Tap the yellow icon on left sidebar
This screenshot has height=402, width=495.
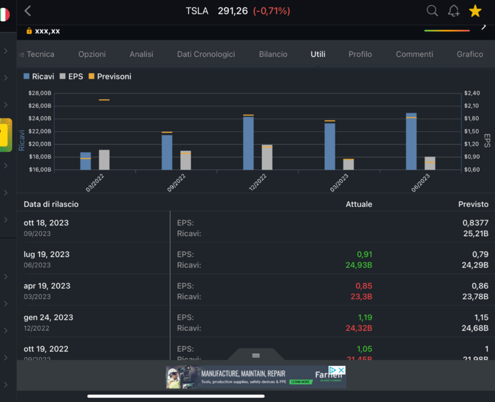click(6, 134)
